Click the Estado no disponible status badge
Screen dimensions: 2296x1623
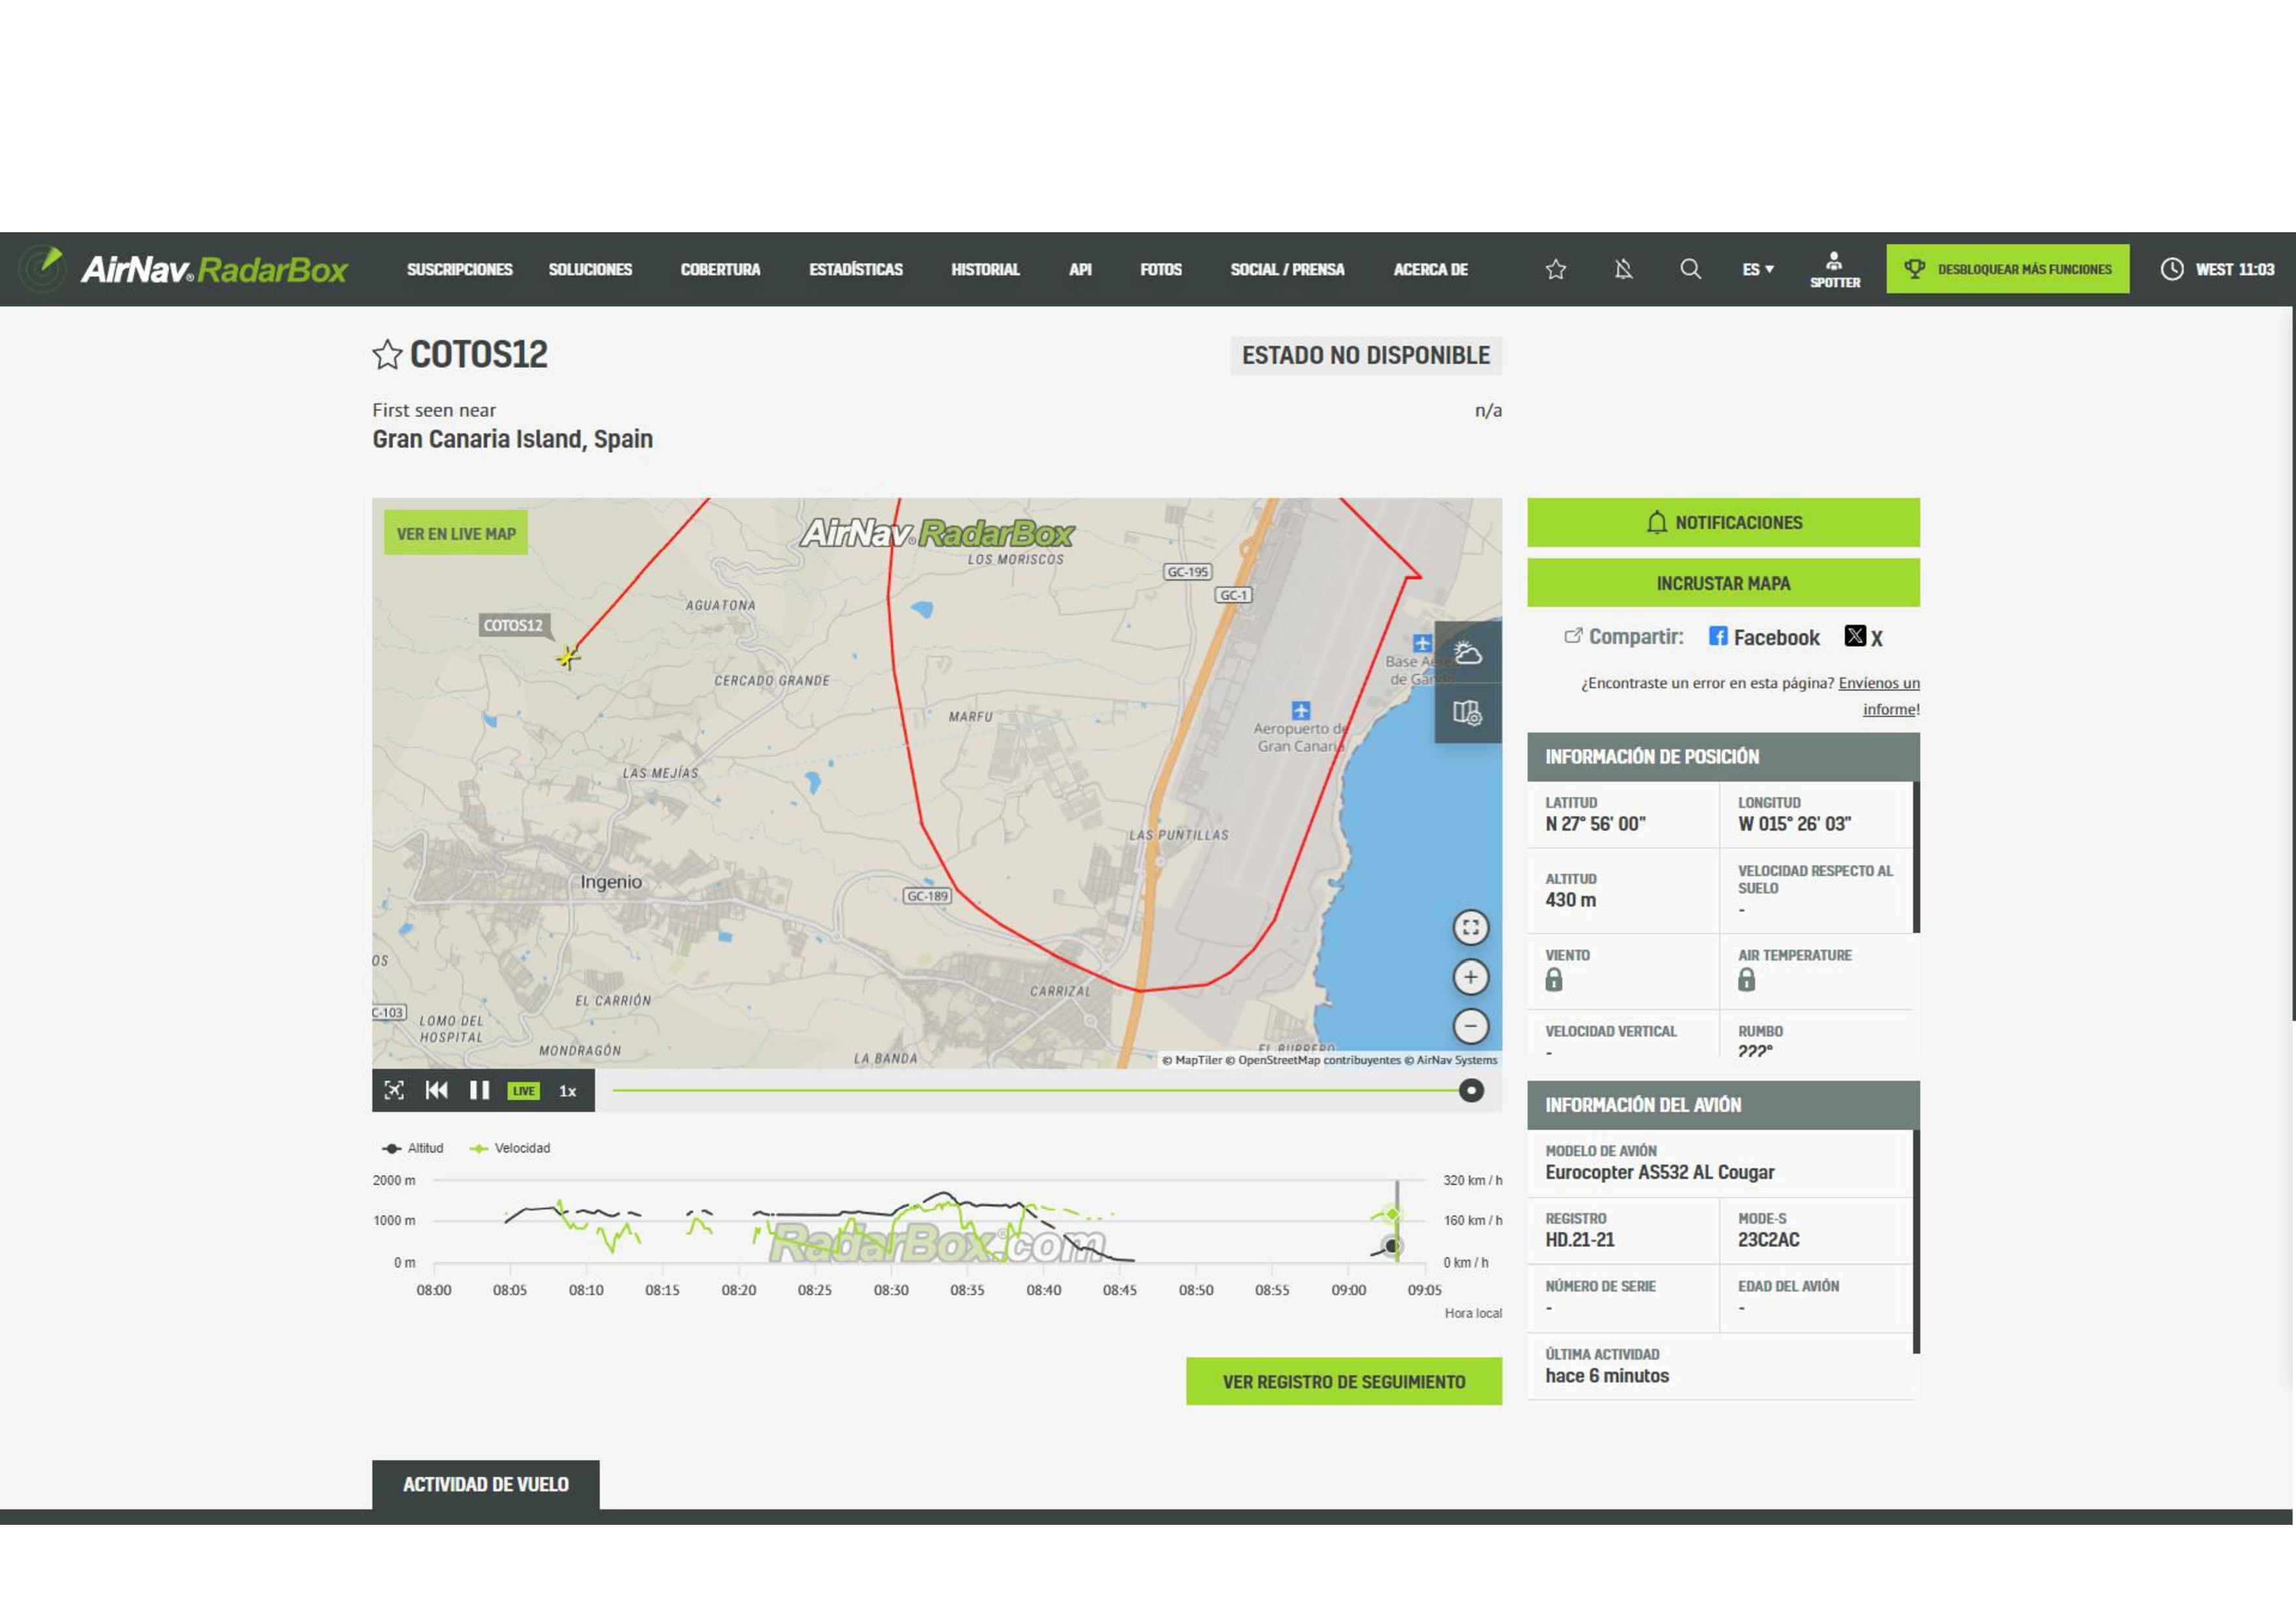click(1365, 355)
